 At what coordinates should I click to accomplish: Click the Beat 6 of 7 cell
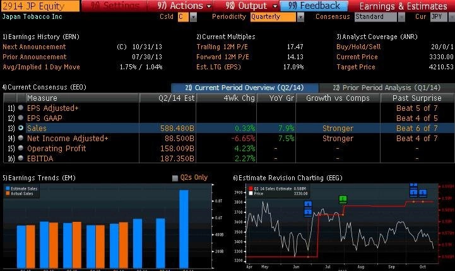pyautogui.click(x=417, y=128)
